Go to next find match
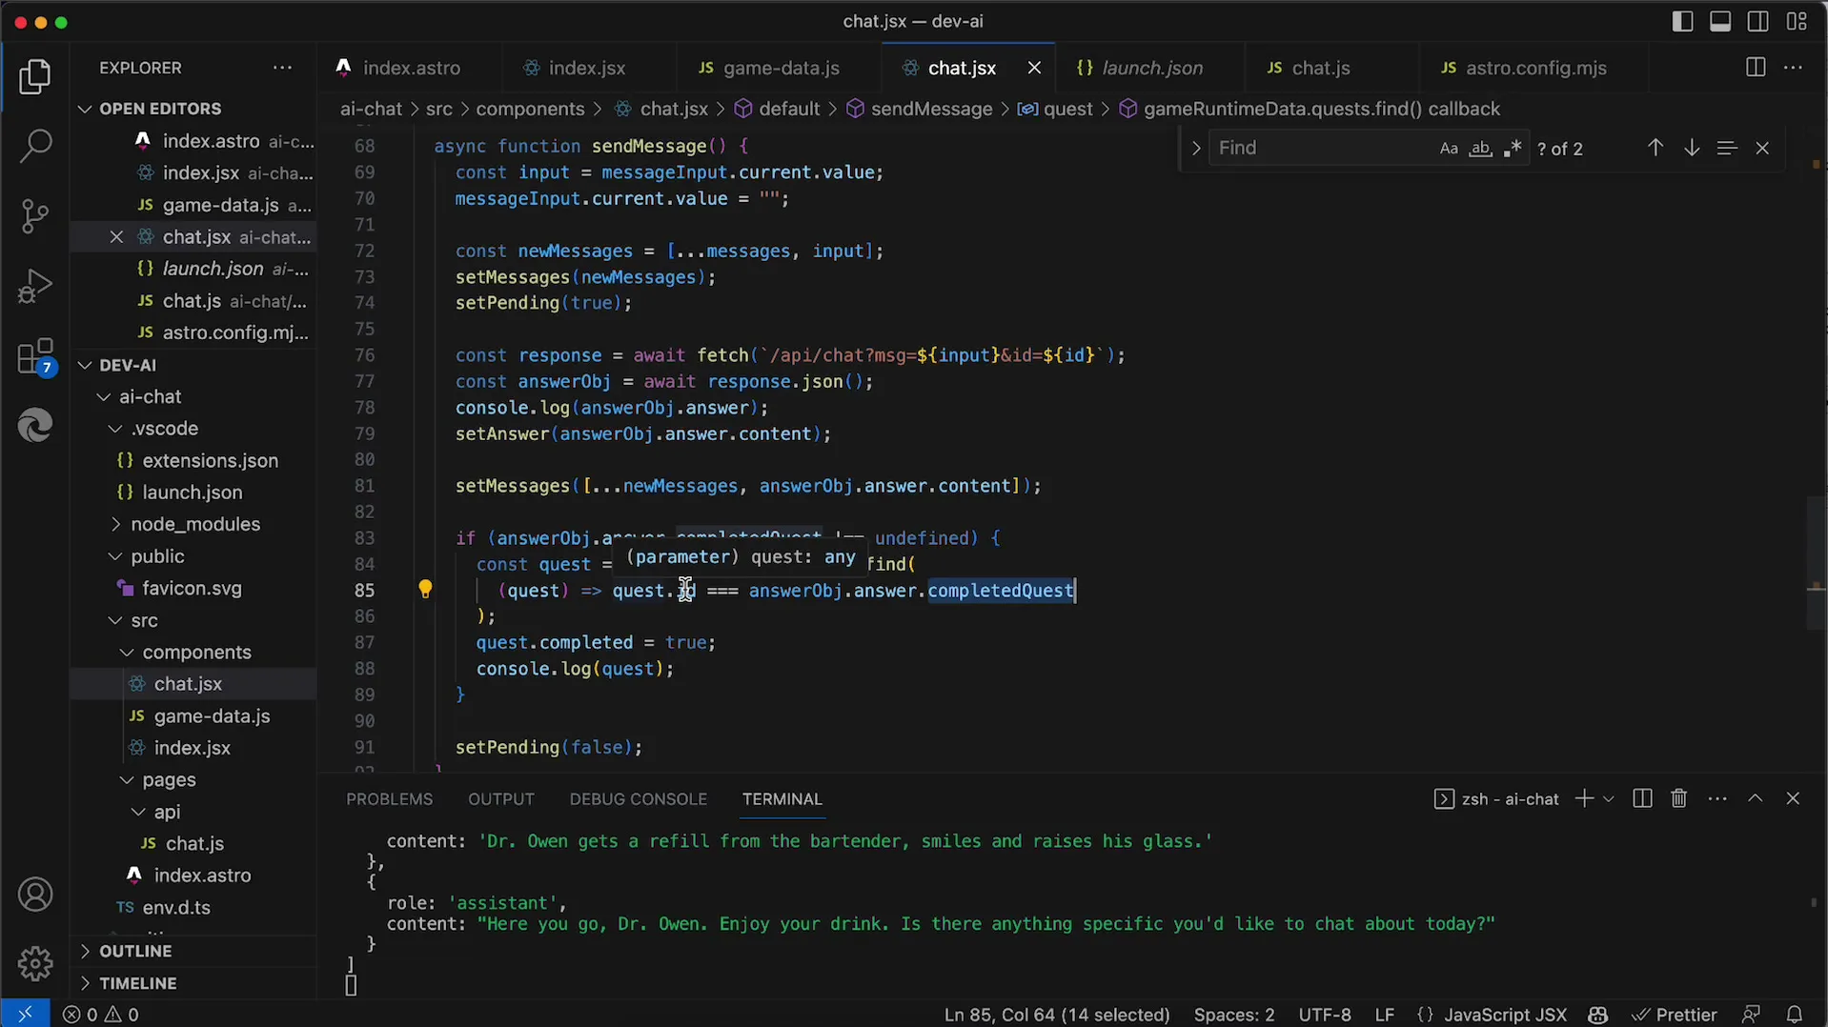This screenshot has width=1828, height=1027. 1692,148
